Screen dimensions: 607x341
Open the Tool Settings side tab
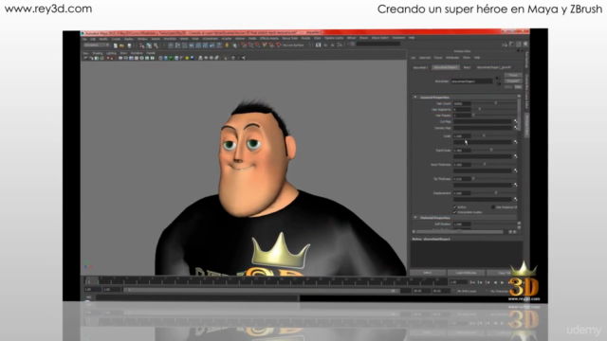point(526,59)
